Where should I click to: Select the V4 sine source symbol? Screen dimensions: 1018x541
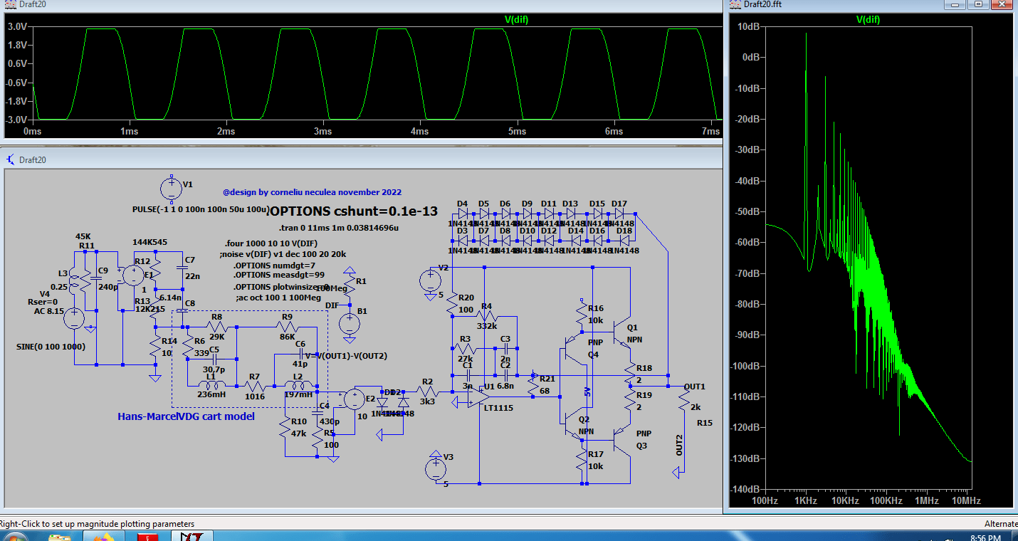(74, 317)
